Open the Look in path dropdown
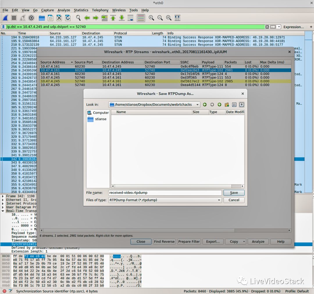This screenshot has height=294, width=314. click(197, 104)
